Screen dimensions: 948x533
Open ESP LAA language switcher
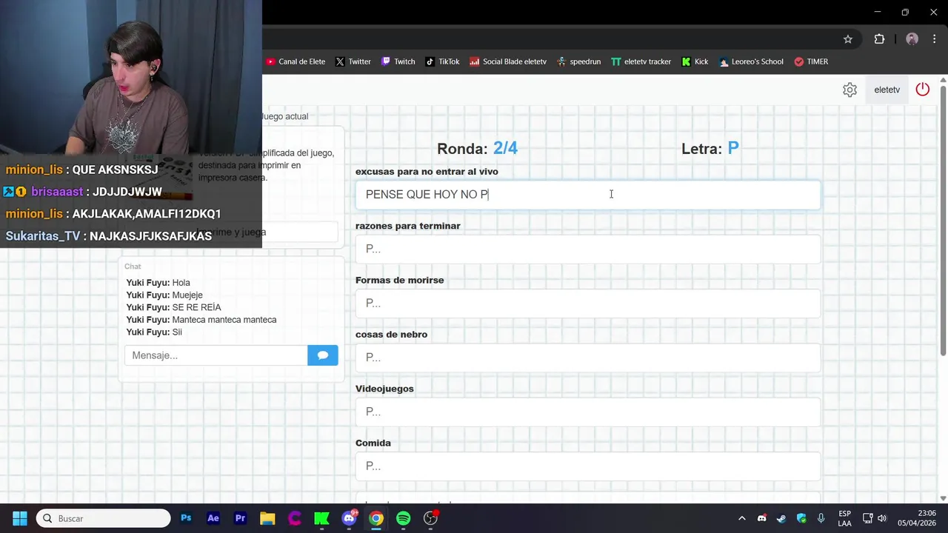844,518
